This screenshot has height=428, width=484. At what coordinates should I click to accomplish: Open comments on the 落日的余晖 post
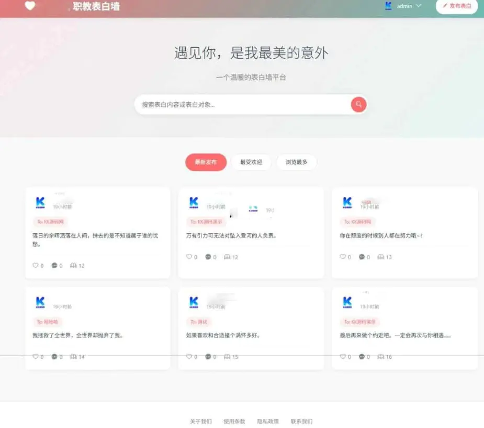tap(54, 266)
